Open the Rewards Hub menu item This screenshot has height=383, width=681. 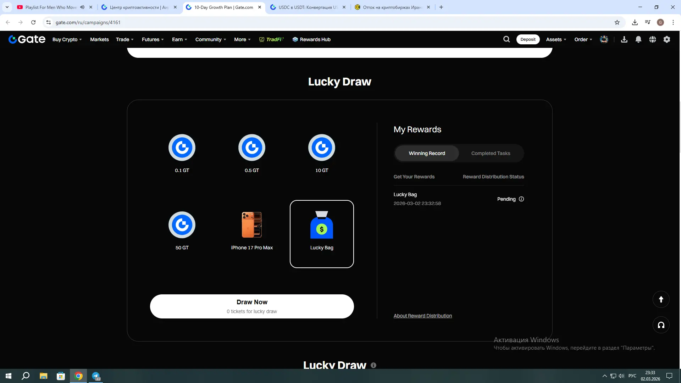[x=311, y=39]
